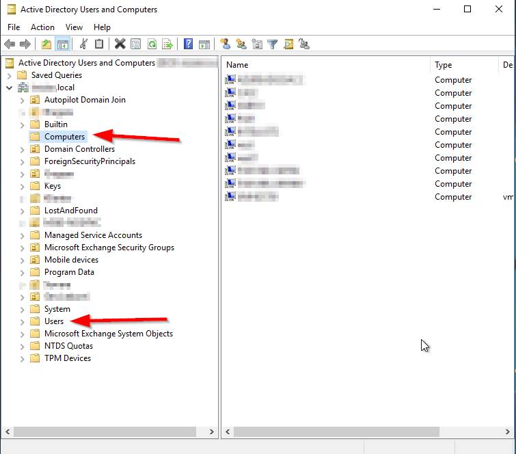Image resolution: width=516 pixels, height=454 pixels.
Task: Select the Mobile devices OU
Action: (x=71, y=260)
